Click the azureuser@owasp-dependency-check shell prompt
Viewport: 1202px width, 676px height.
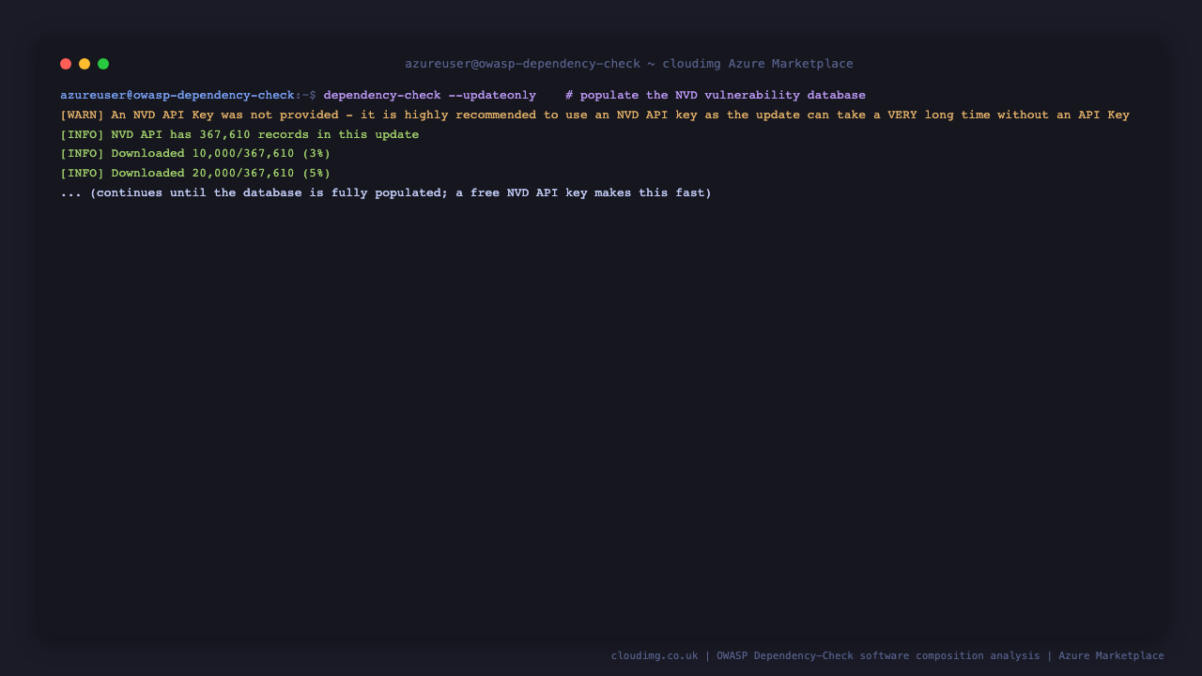pyautogui.click(x=188, y=96)
